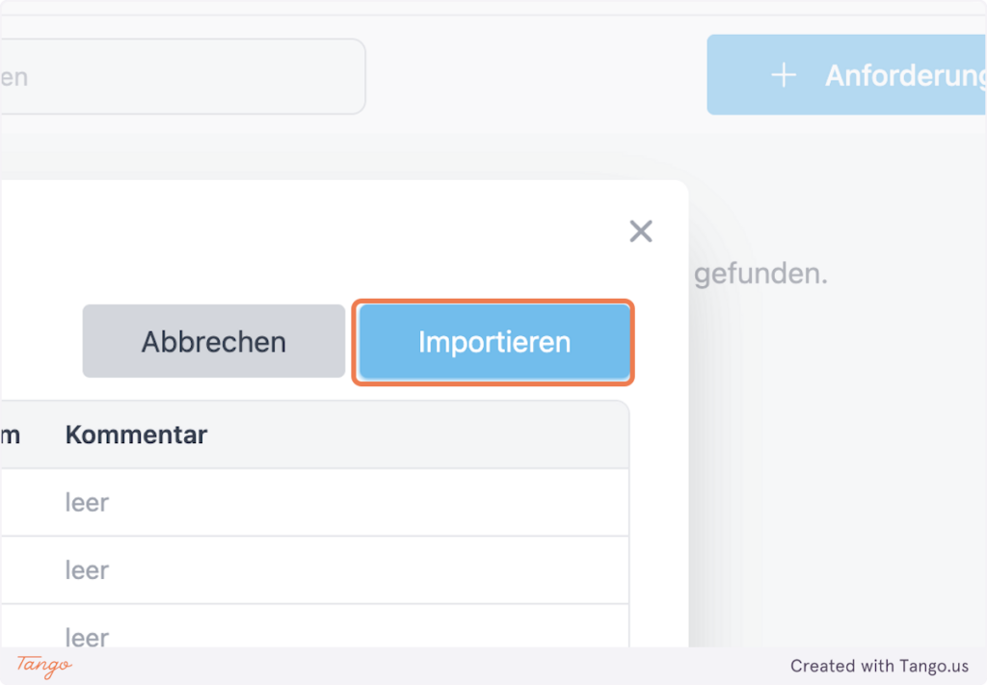Select the second row's 'leer' comment cell
The image size is (987, 685).
87,570
